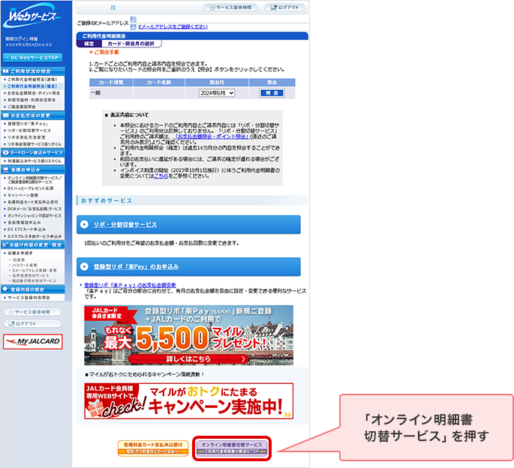Click the 各種料金カード支払申込受付 orange button at the bottom
Image resolution: width=514 pixels, height=468 pixels.
click(x=153, y=448)
